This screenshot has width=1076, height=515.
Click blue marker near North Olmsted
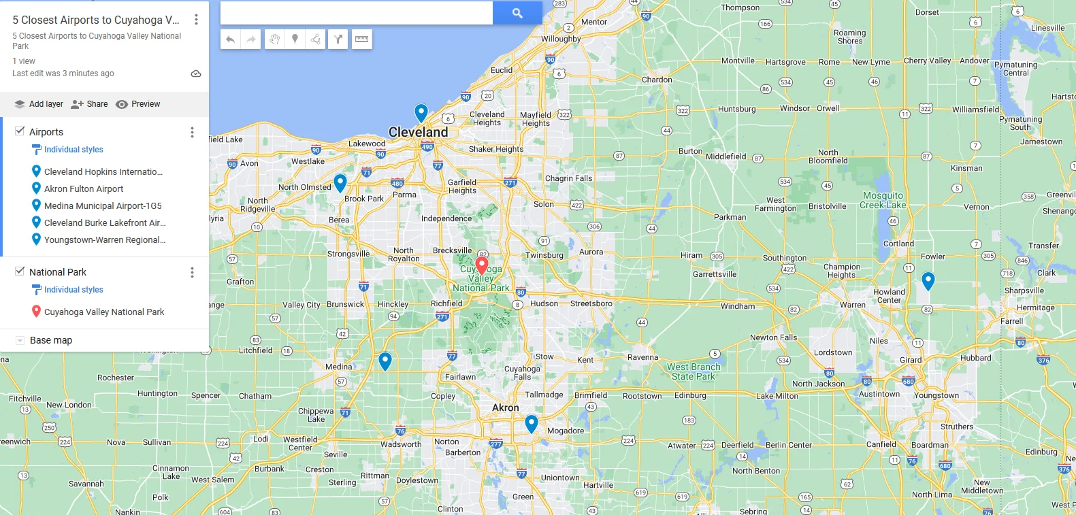tap(340, 183)
